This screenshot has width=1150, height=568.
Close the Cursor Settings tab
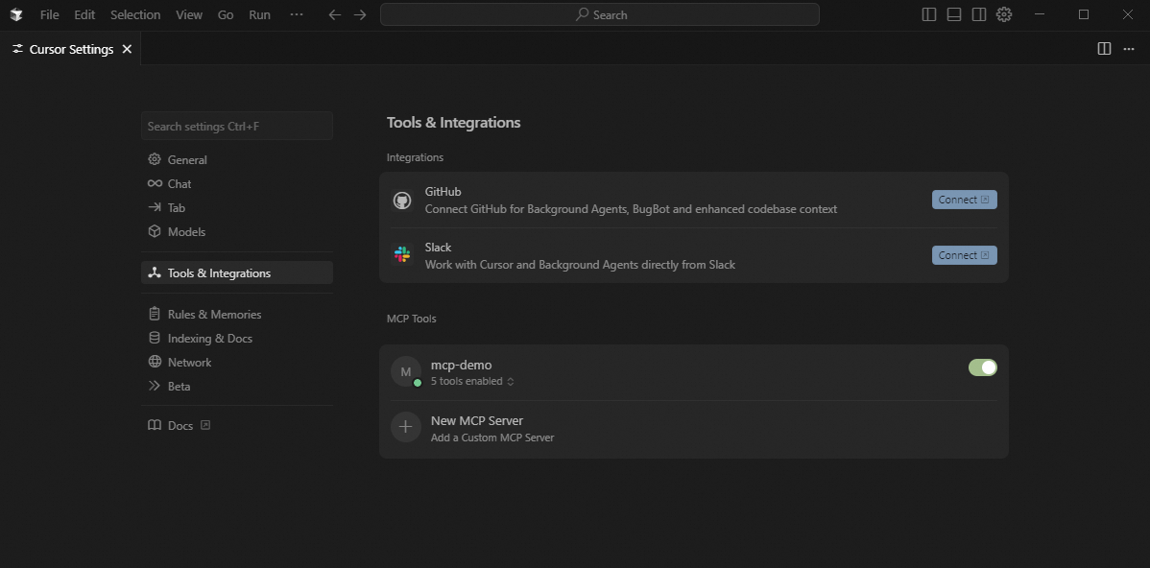pyautogui.click(x=127, y=49)
